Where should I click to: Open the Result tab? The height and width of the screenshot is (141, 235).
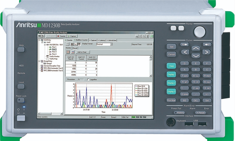pos(75,48)
